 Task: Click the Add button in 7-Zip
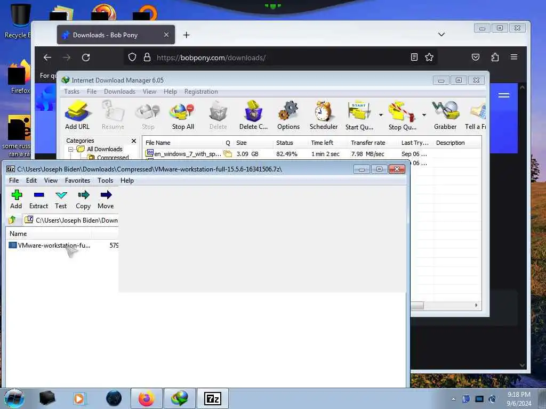tap(16, 199)
